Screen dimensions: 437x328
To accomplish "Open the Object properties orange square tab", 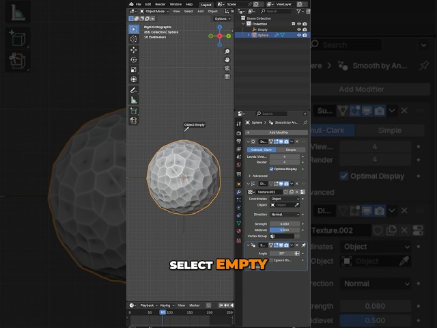I will click(239, 184).
